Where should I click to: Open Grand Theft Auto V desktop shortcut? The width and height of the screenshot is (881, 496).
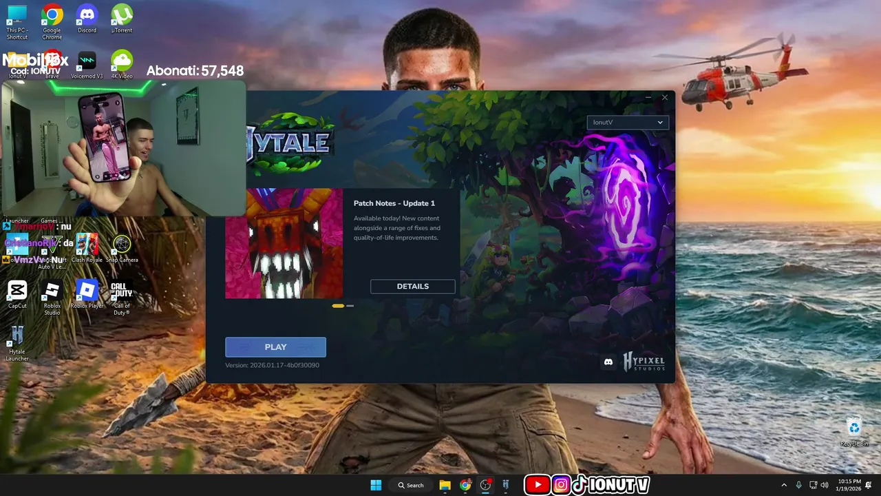(x=52, y=252)
